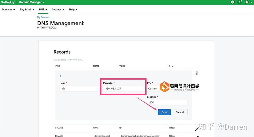Open the DNS menu
Image resolution: width=254 pixels, height=137 pixels.
pyautogui.click(x=43, y=10)
